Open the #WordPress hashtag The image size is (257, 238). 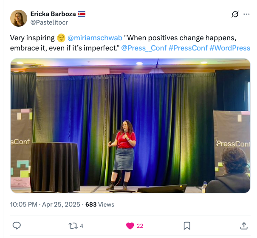point(230,48)
